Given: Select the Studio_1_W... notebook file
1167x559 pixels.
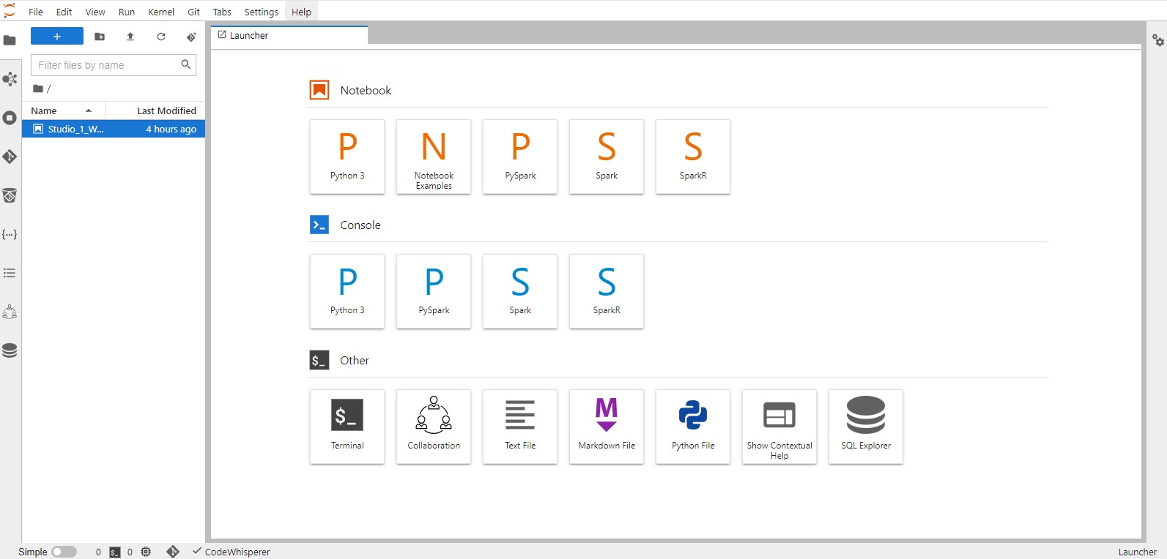Looking at the screenshot, I should [114, 129].
